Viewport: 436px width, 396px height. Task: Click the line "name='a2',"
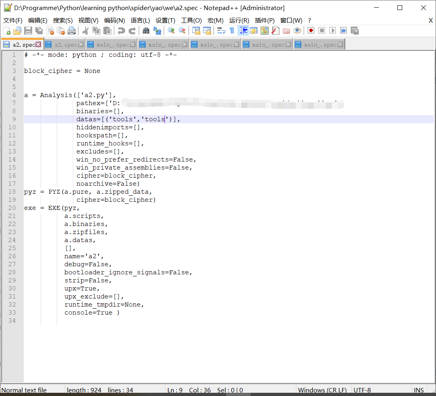tap(84, 256)
